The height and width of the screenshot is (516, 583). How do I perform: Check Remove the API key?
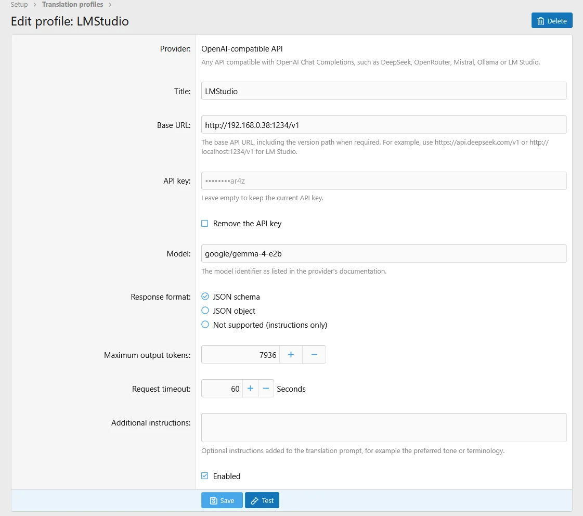pos(205,224)
